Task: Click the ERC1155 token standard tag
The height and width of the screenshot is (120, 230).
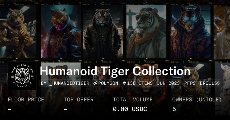Action: tap(210, 83)
